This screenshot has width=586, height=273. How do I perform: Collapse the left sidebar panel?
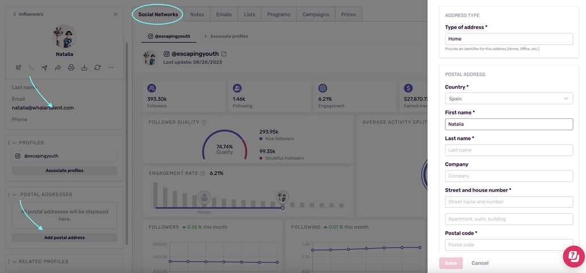[116, 14]
